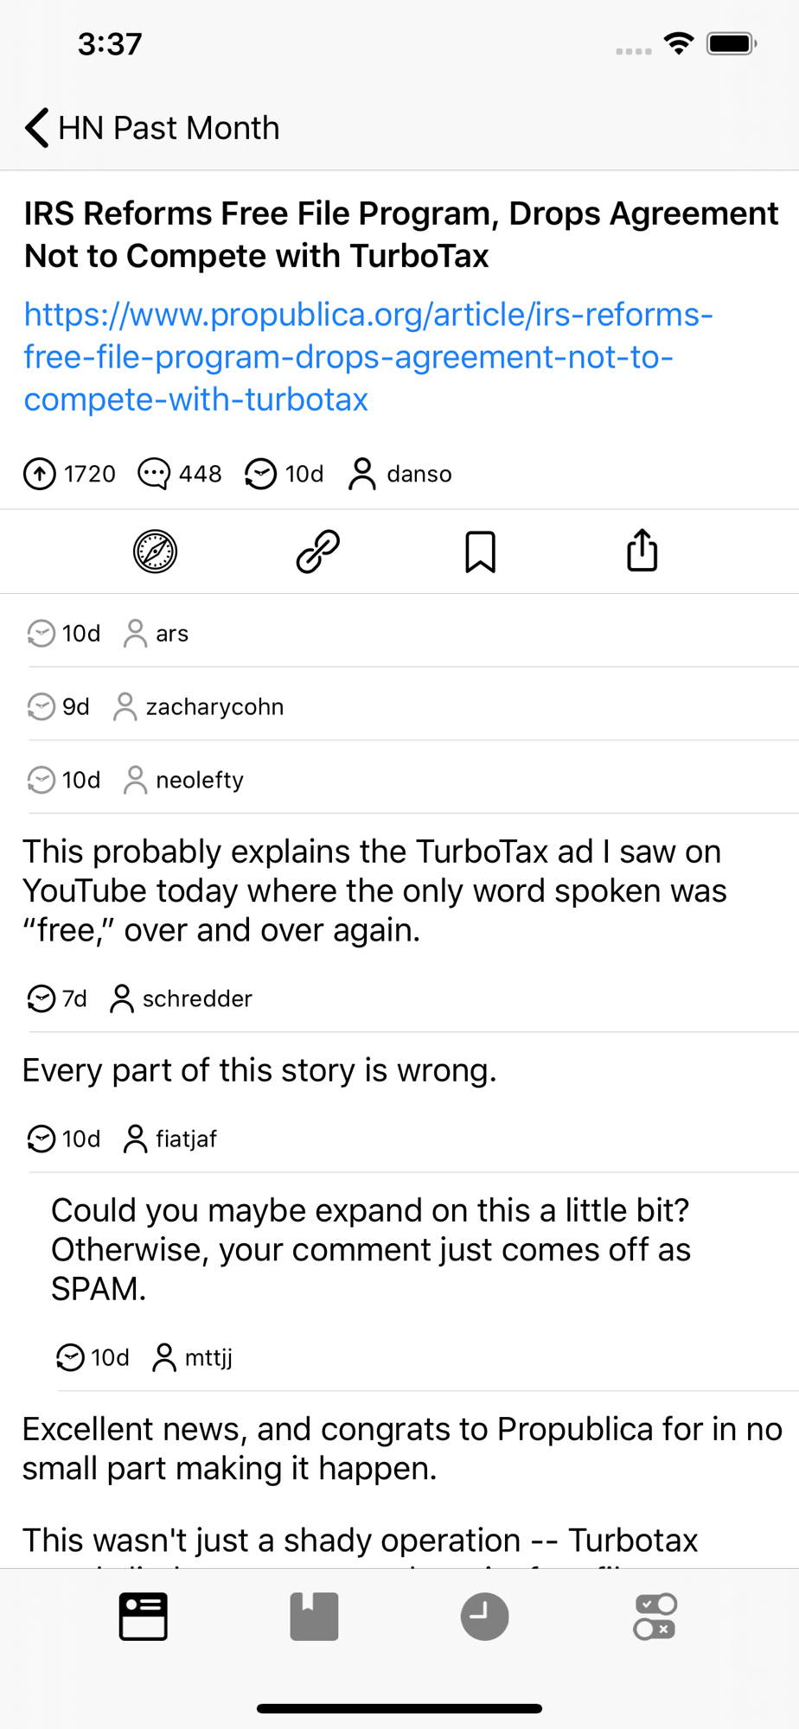Viewport: 799px width, 1729px height.
Task: Switch to the bookmarks tab
Action: tap(314, 1616)
